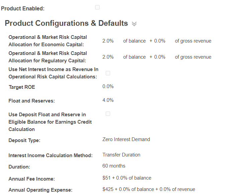225x196 pixels.
Task: Click the Annual Operating Expense $425 value
Action: pyautogui.click(x=108, y=189)
